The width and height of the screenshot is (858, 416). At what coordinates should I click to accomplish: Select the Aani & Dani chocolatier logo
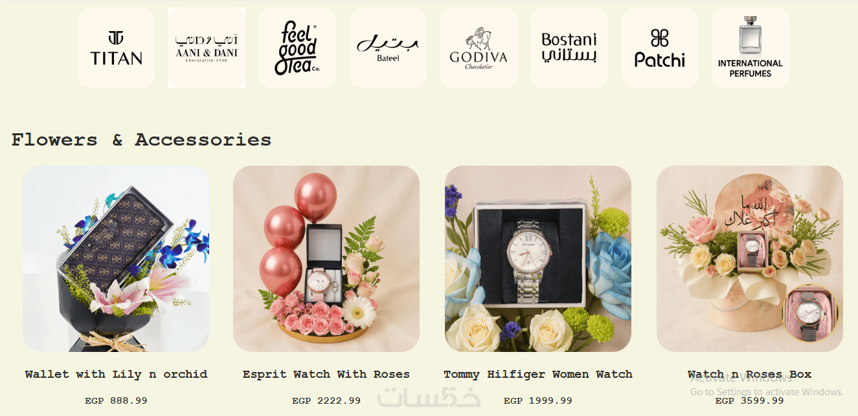click(207, 48)
